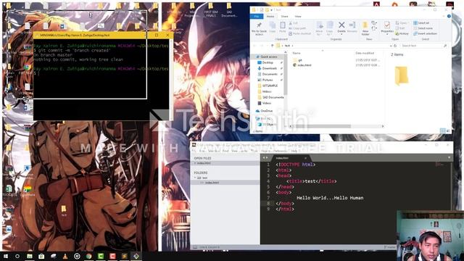Viewport: 464px width, 261px height.
Task: Click line 7 Hello World text in Sublime
Action: click(x=330, y=198)
